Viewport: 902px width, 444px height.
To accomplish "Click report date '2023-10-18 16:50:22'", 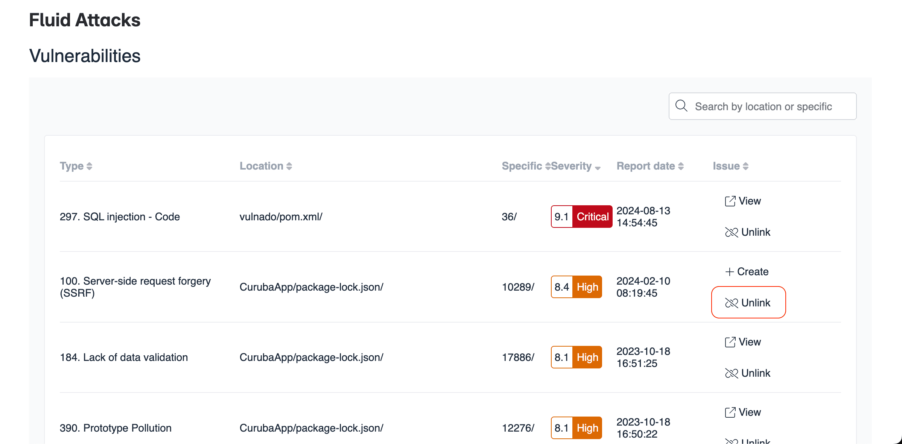I will coord(643,428).
